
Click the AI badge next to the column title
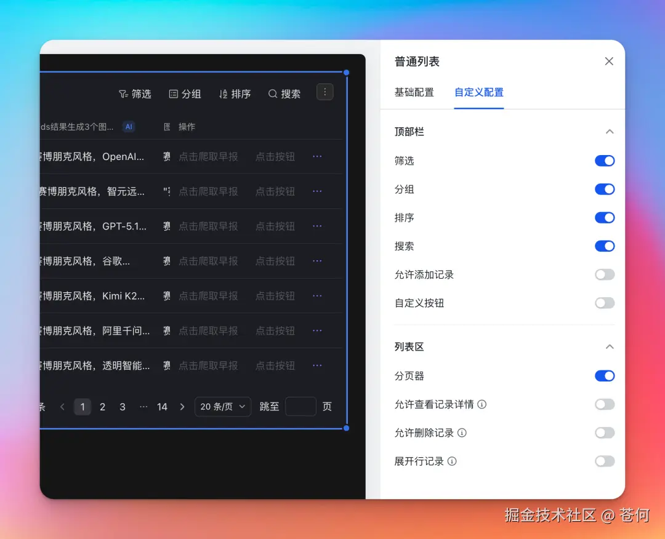128,126
